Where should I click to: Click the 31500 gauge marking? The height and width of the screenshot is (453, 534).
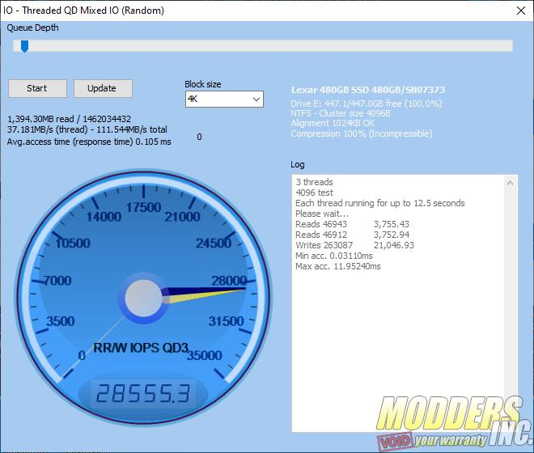pos(226,321)
